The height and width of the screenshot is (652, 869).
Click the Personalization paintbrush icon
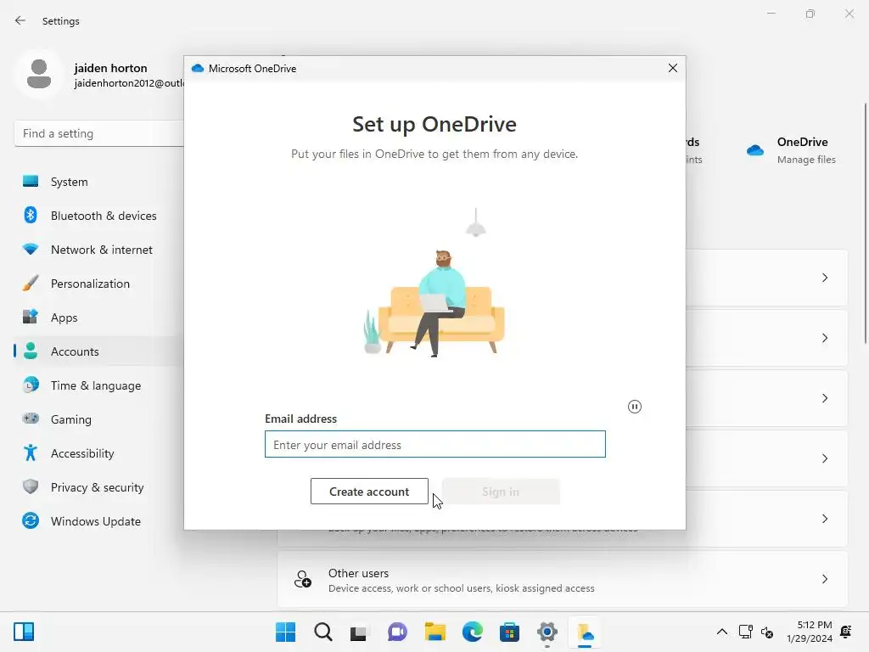pyautogui.click(x=31, y=283)
